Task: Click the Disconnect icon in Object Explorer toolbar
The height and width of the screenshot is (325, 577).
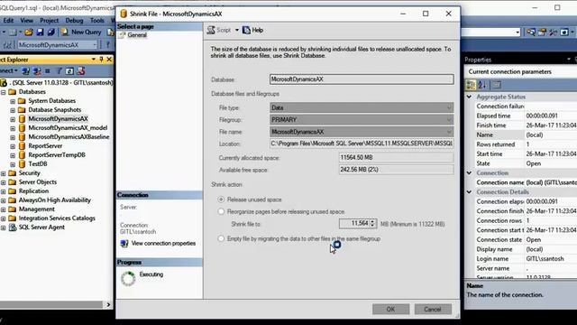Action: coord(37,70)
